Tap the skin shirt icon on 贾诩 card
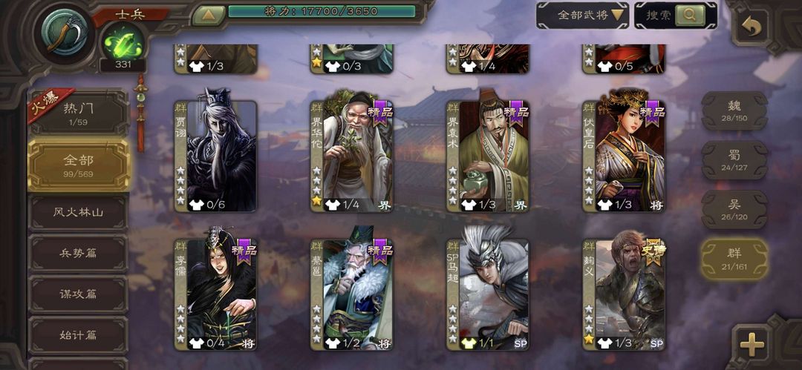 pos(196,205)
